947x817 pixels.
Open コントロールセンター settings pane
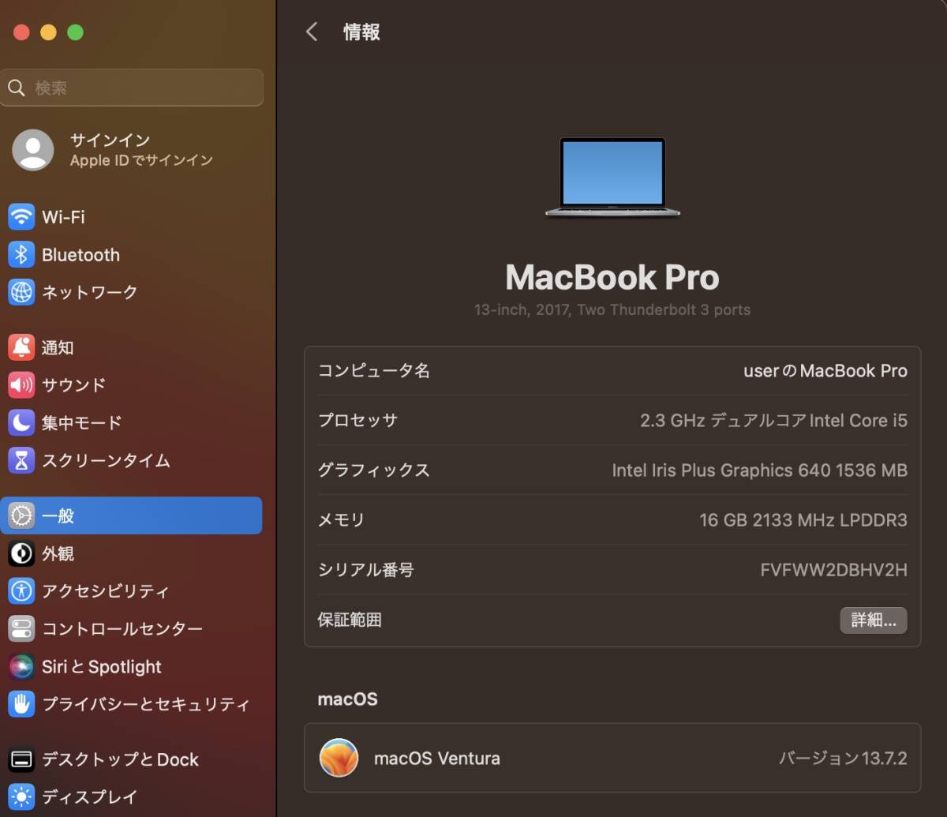(x=131, y=628)
